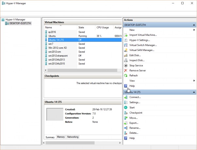Select the highlighted Ubuntu 14 LTS row
Image resolution: width=197 pixels, height=150 pixels.
83,40
